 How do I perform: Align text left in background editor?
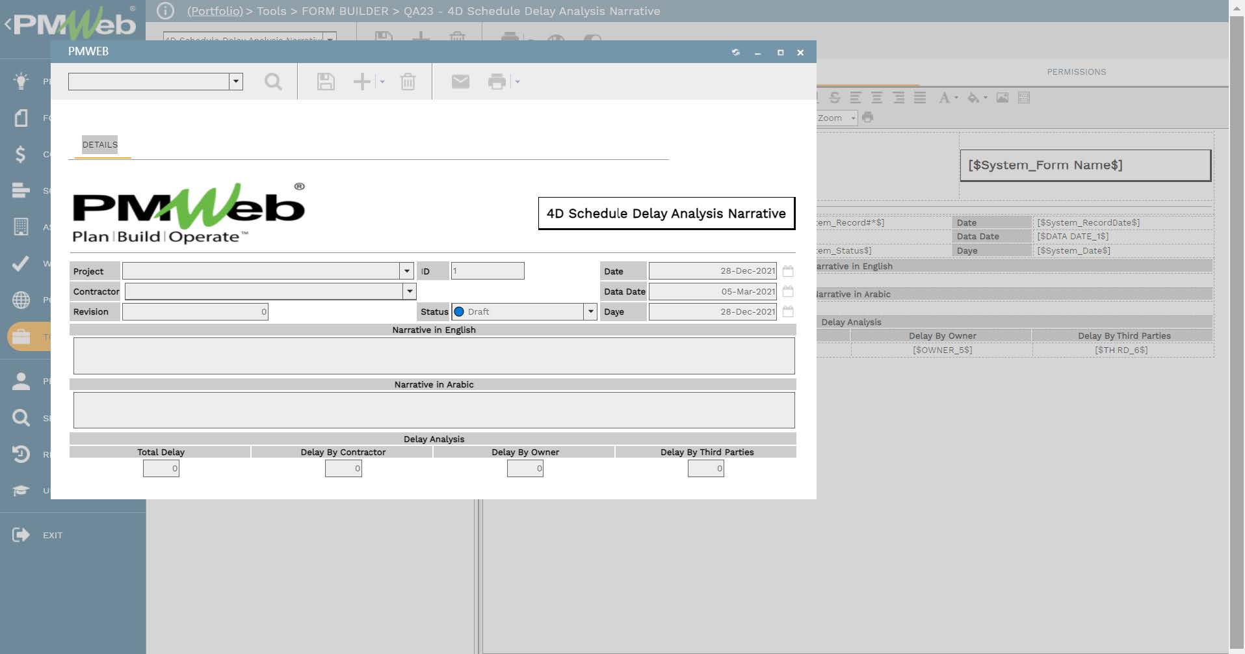[x=856, y=98]
